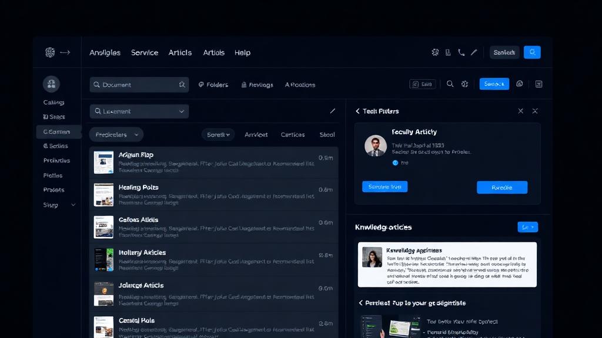Click the pencil edit icon in top bar
602x338 pixels.
point(474,52)
